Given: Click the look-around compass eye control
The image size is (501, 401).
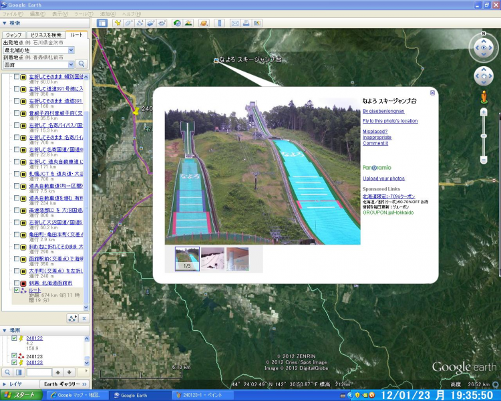Looking at the screenshot, I should [484, 47].
